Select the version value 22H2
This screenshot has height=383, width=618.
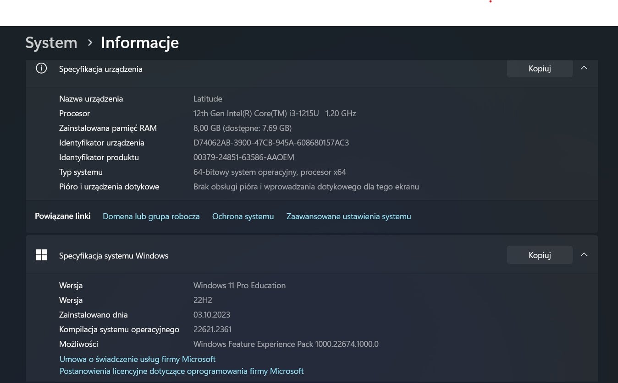[x=203, y=300]
